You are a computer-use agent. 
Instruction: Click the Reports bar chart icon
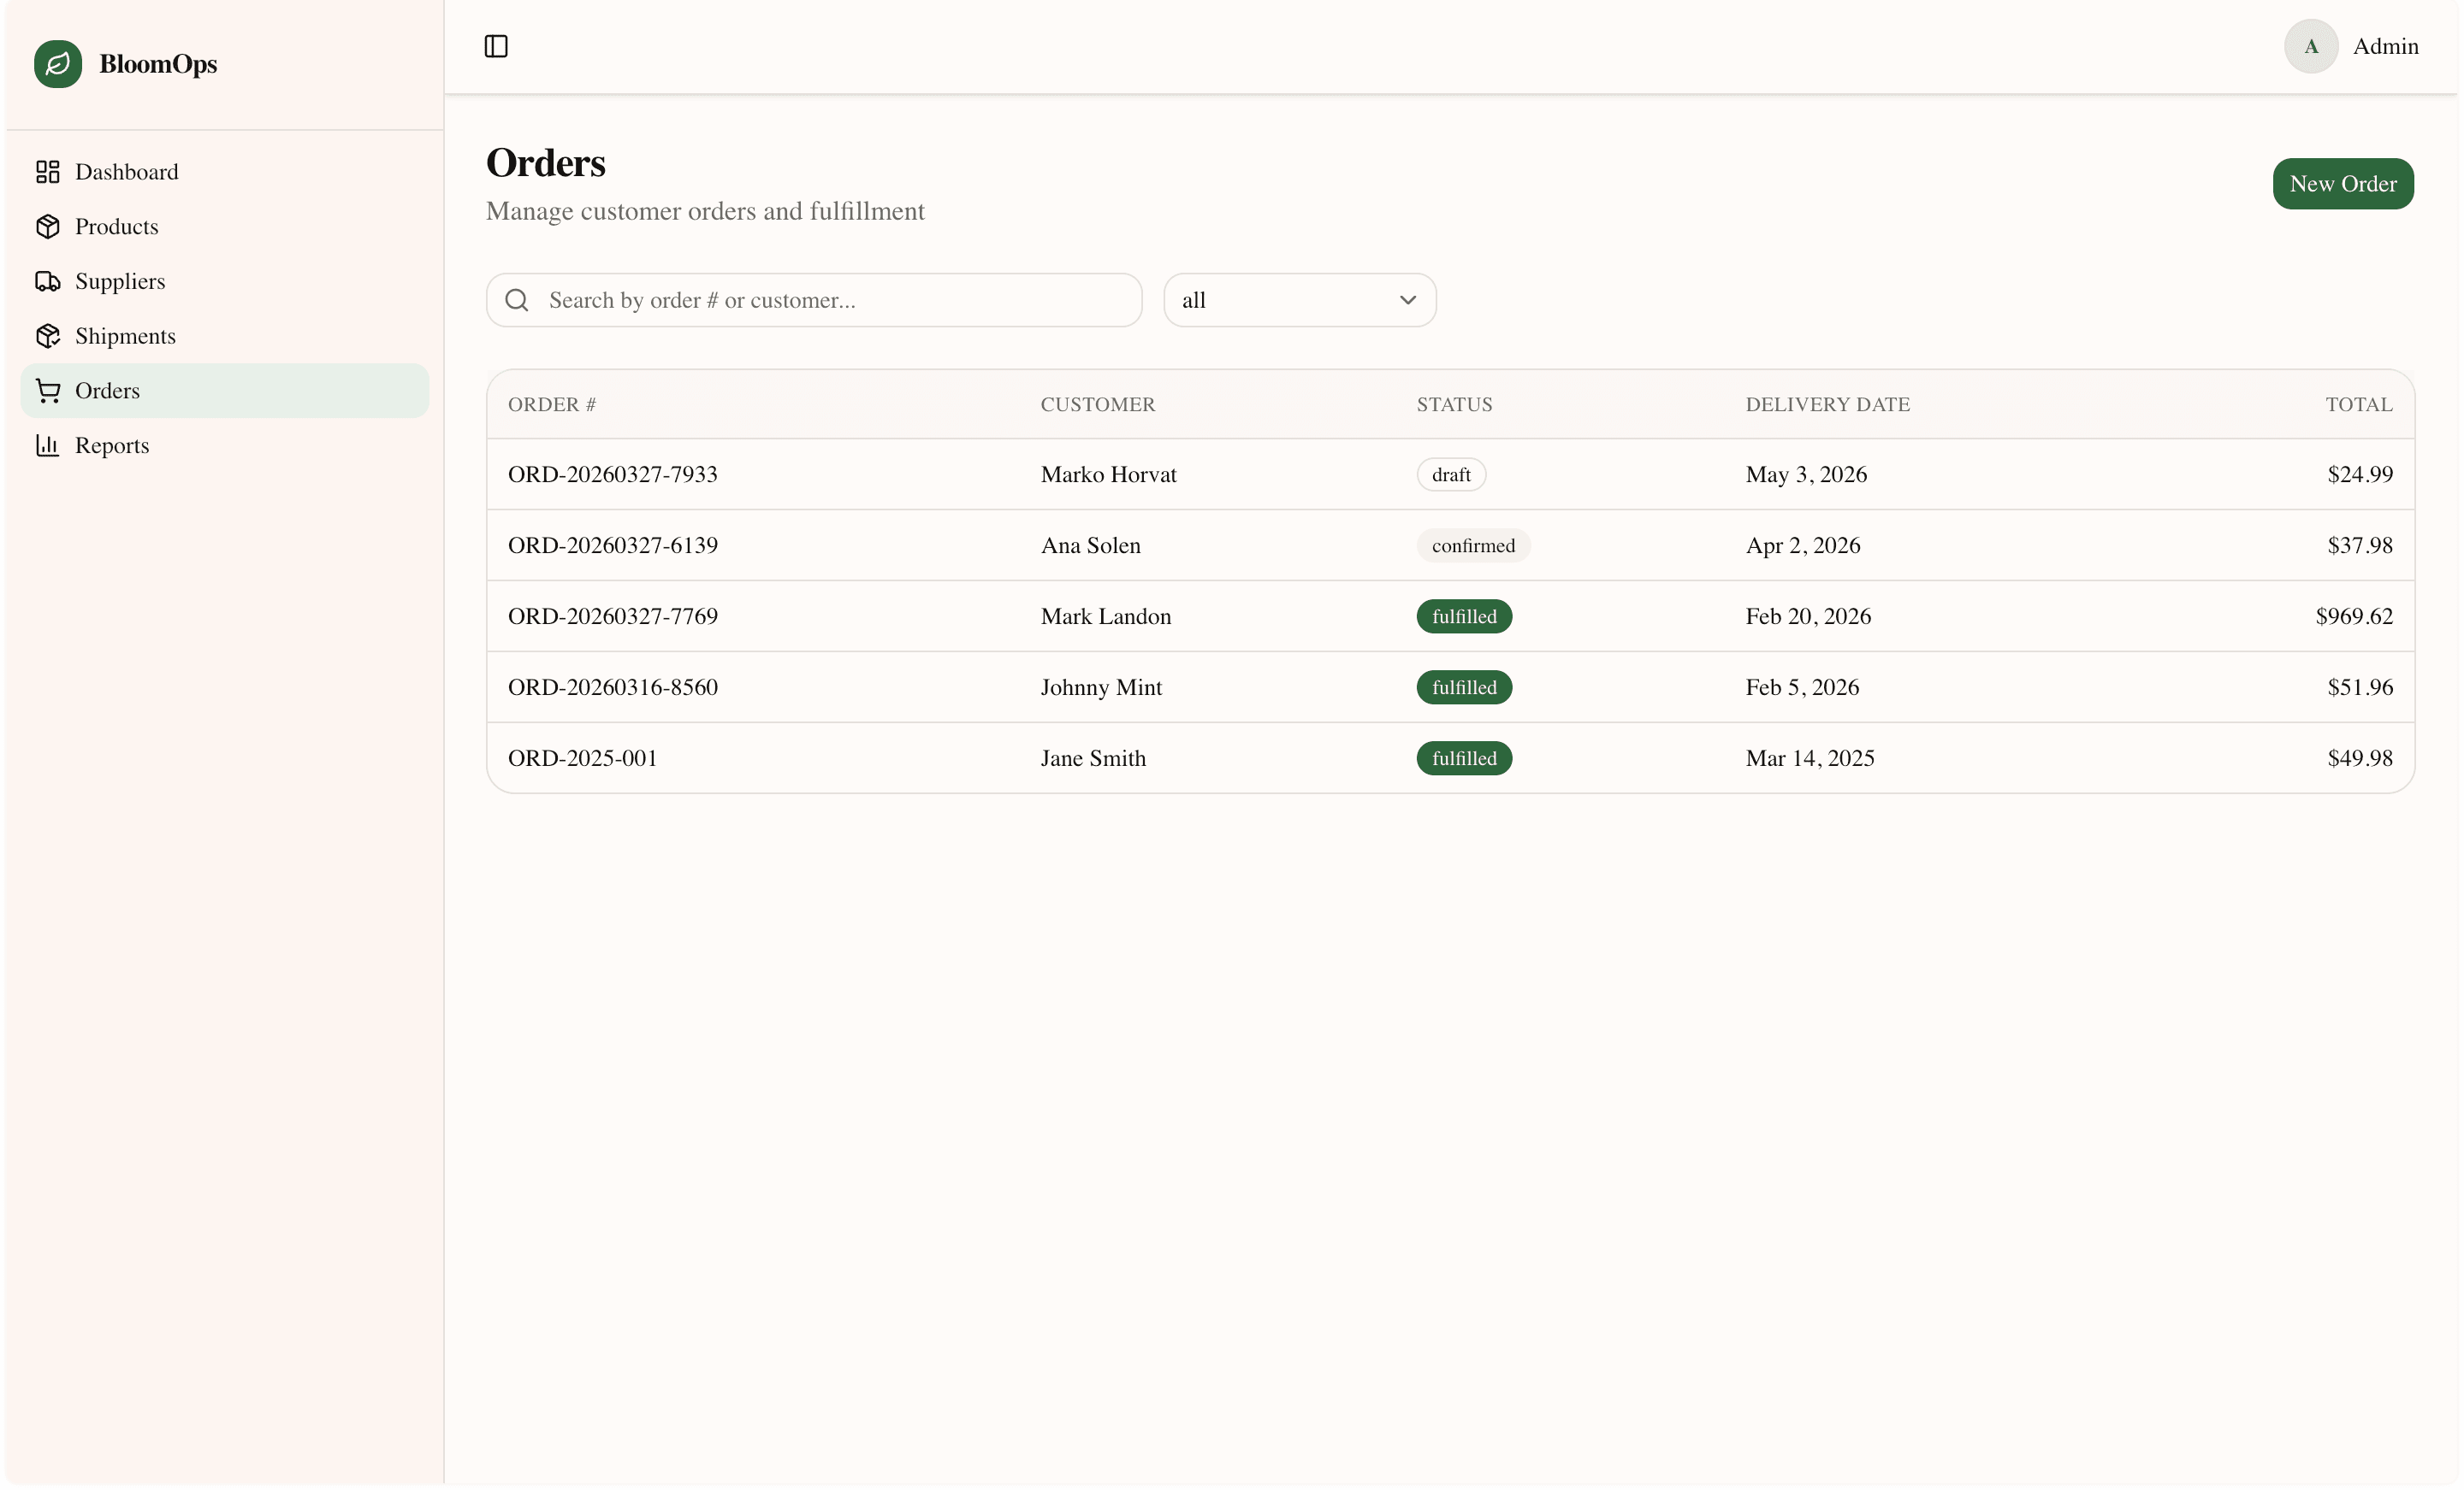pyautogui.click(x=48, y=445)
